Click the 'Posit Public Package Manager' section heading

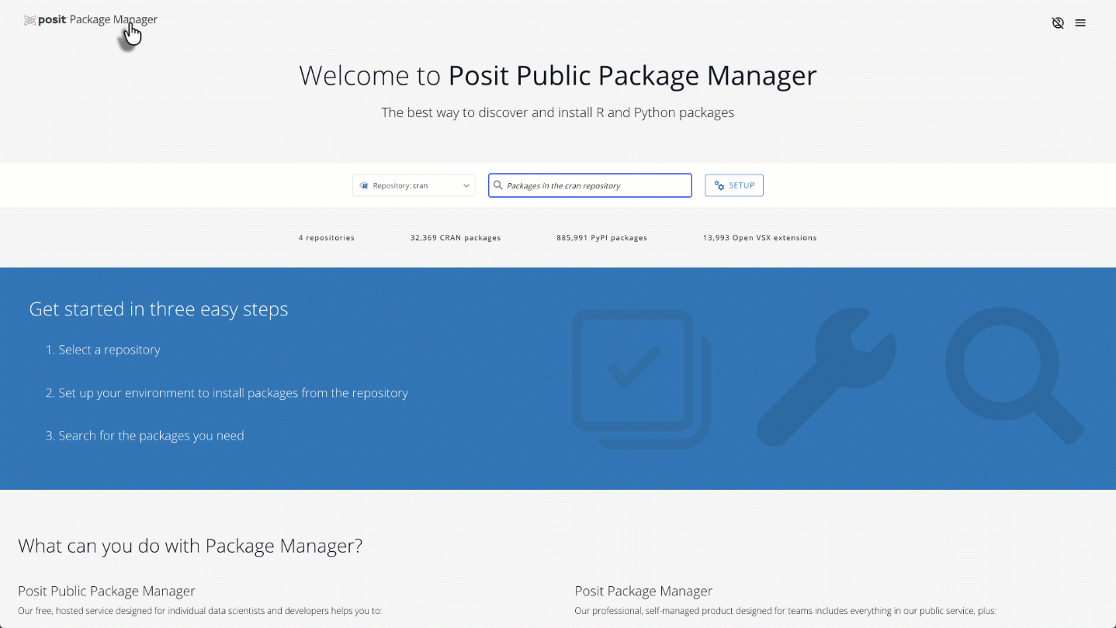coord(106,591)
